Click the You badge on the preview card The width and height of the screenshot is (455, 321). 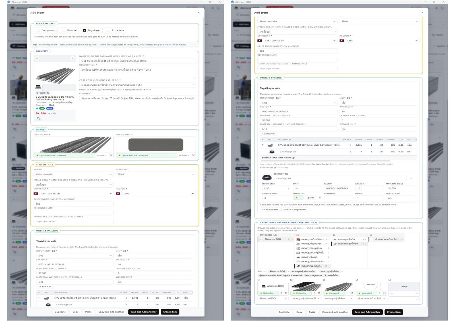tap(42, 108)
